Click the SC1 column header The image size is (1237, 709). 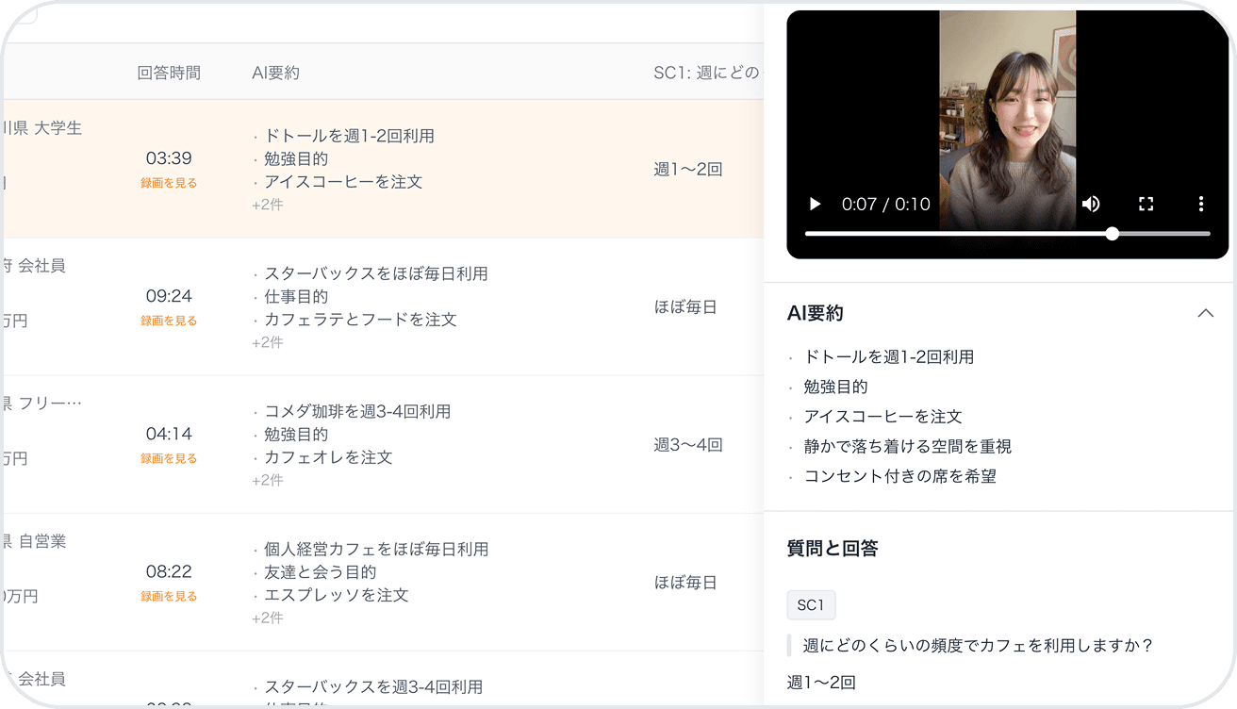tap(707, 73)
